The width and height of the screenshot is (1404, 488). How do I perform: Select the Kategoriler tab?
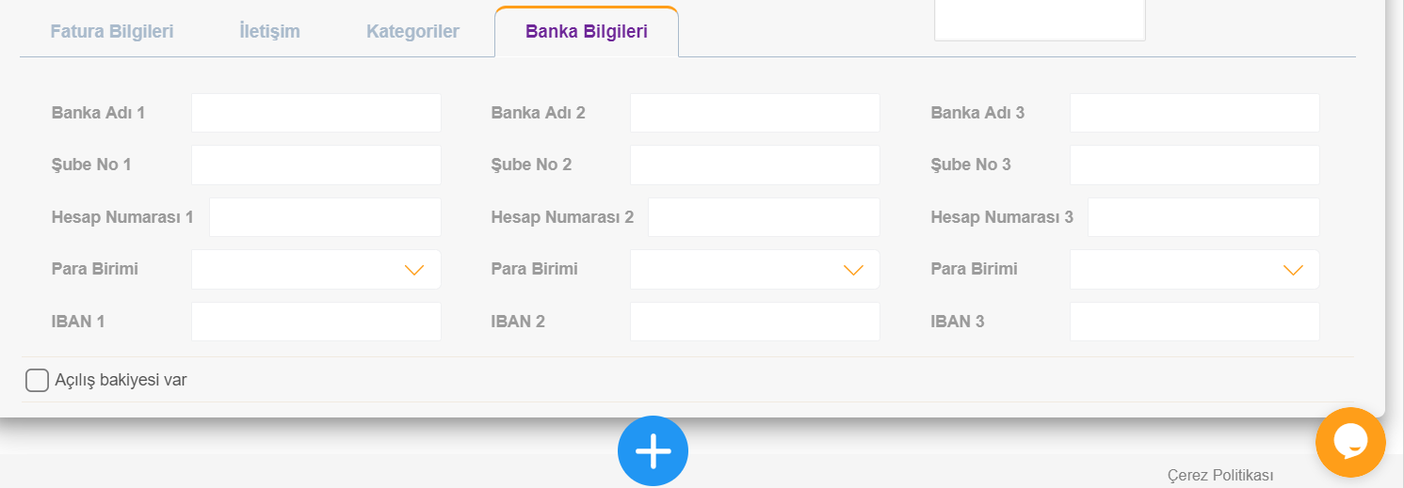(x=412, y=31)
